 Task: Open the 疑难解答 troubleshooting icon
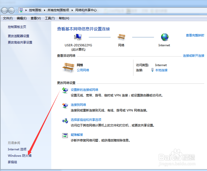(65, 135)
